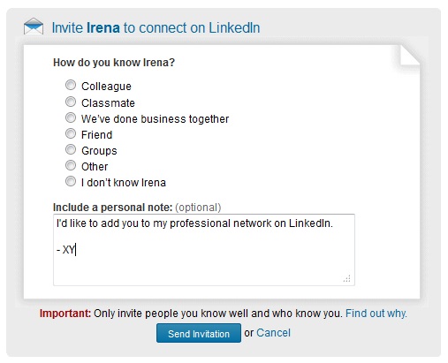
Task: Choose the Classmate option
Action: coord(71,102)
